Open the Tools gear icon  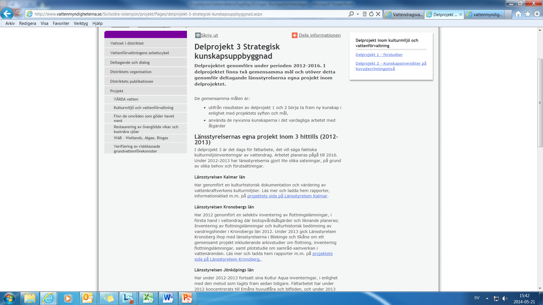[537, 14]
